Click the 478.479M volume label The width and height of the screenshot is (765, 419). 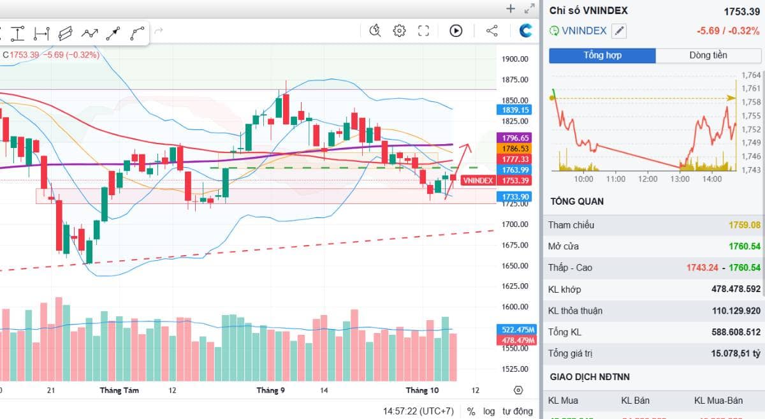pos(517,340)
